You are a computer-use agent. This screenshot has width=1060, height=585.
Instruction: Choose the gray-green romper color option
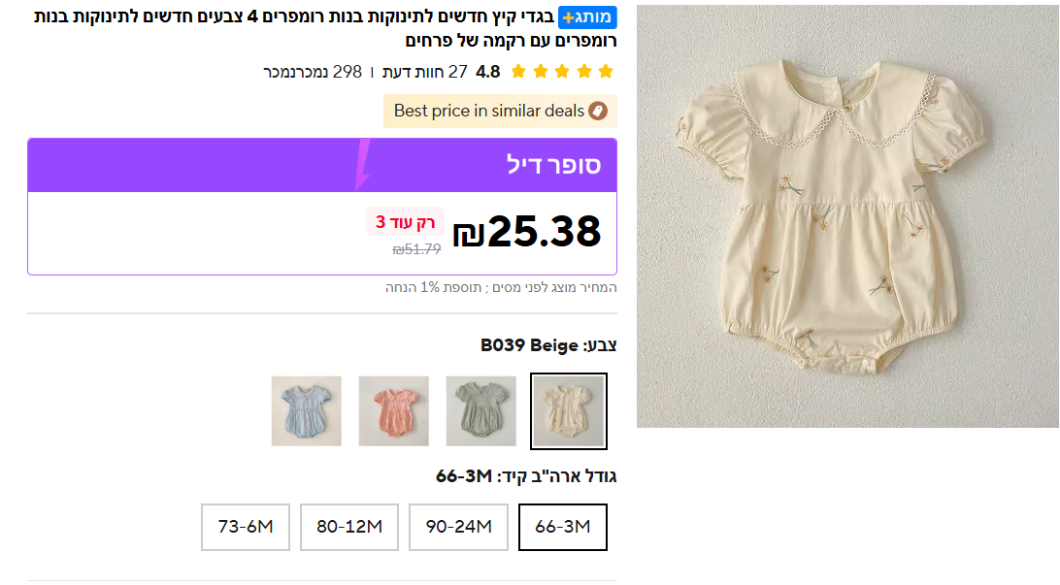(x=481, y=411)
